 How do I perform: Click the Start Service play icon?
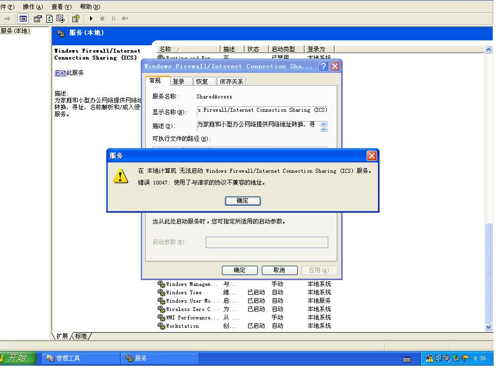[91, 19]
